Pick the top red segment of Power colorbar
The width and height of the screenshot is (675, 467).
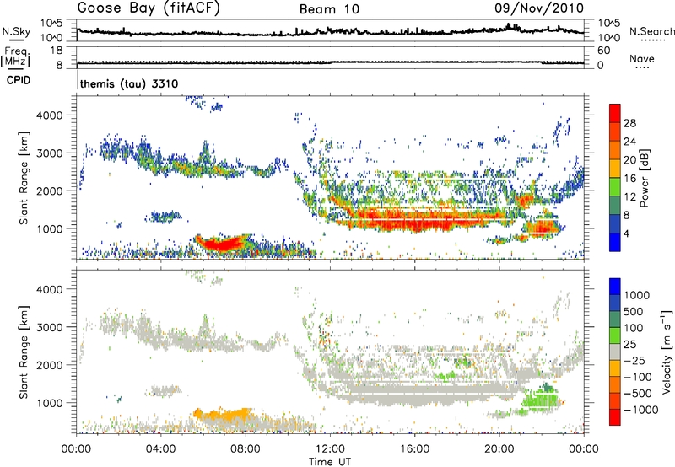coord(615,113)
